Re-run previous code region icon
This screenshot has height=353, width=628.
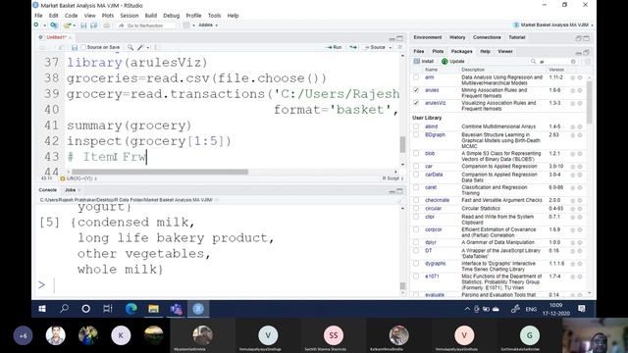pyautogui.click(x=353, y=47)
